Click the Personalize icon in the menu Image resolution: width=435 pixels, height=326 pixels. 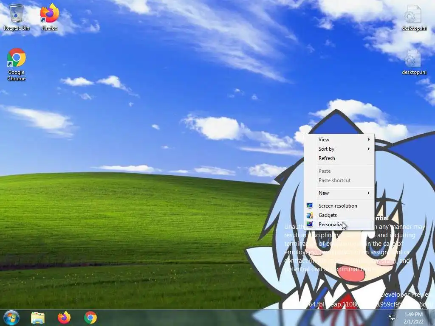tap(310, 225)
